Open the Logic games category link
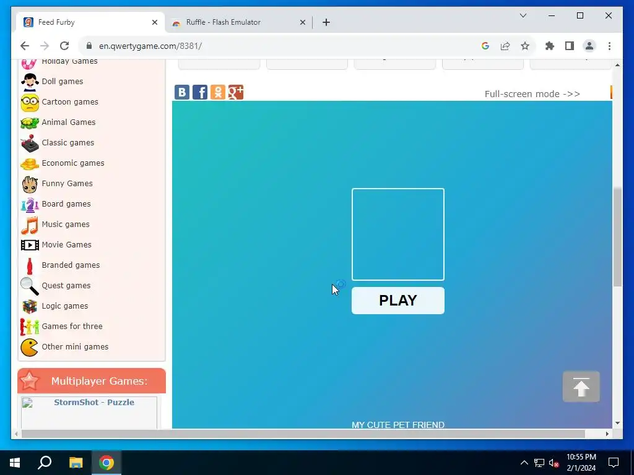The width and height of the screenshot is (634, 475). click(64, 306)
